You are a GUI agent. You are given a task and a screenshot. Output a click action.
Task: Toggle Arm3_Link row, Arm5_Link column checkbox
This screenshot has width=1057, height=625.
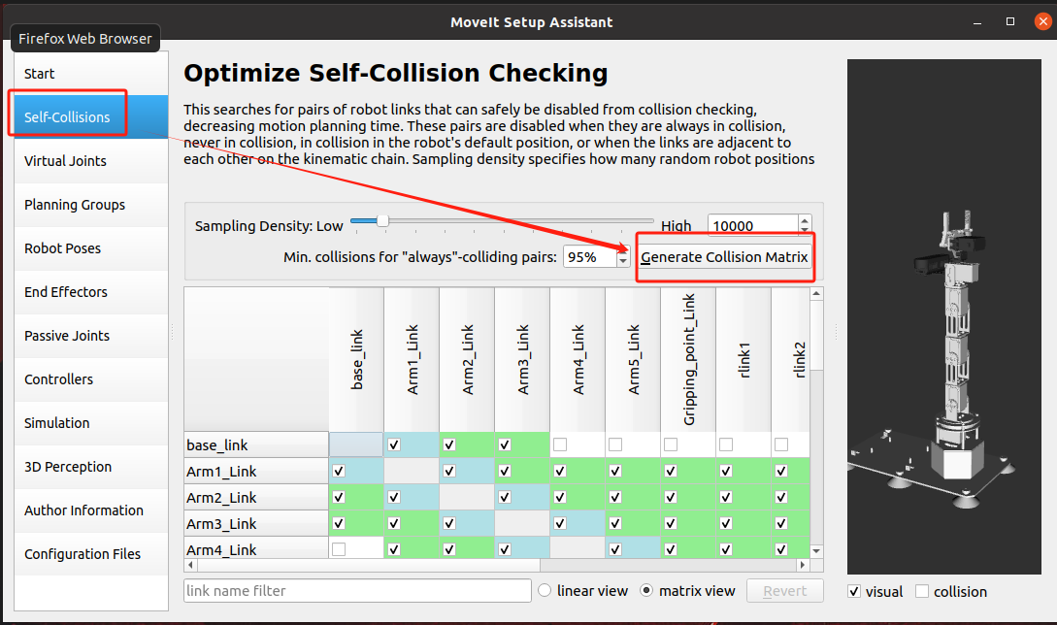click(x=615, y=523)
